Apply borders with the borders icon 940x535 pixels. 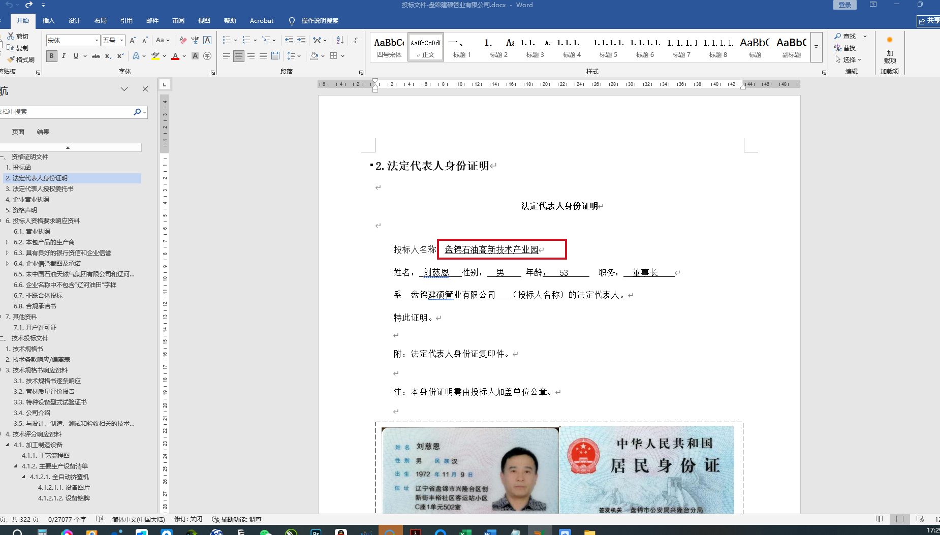tap(334, 56)
